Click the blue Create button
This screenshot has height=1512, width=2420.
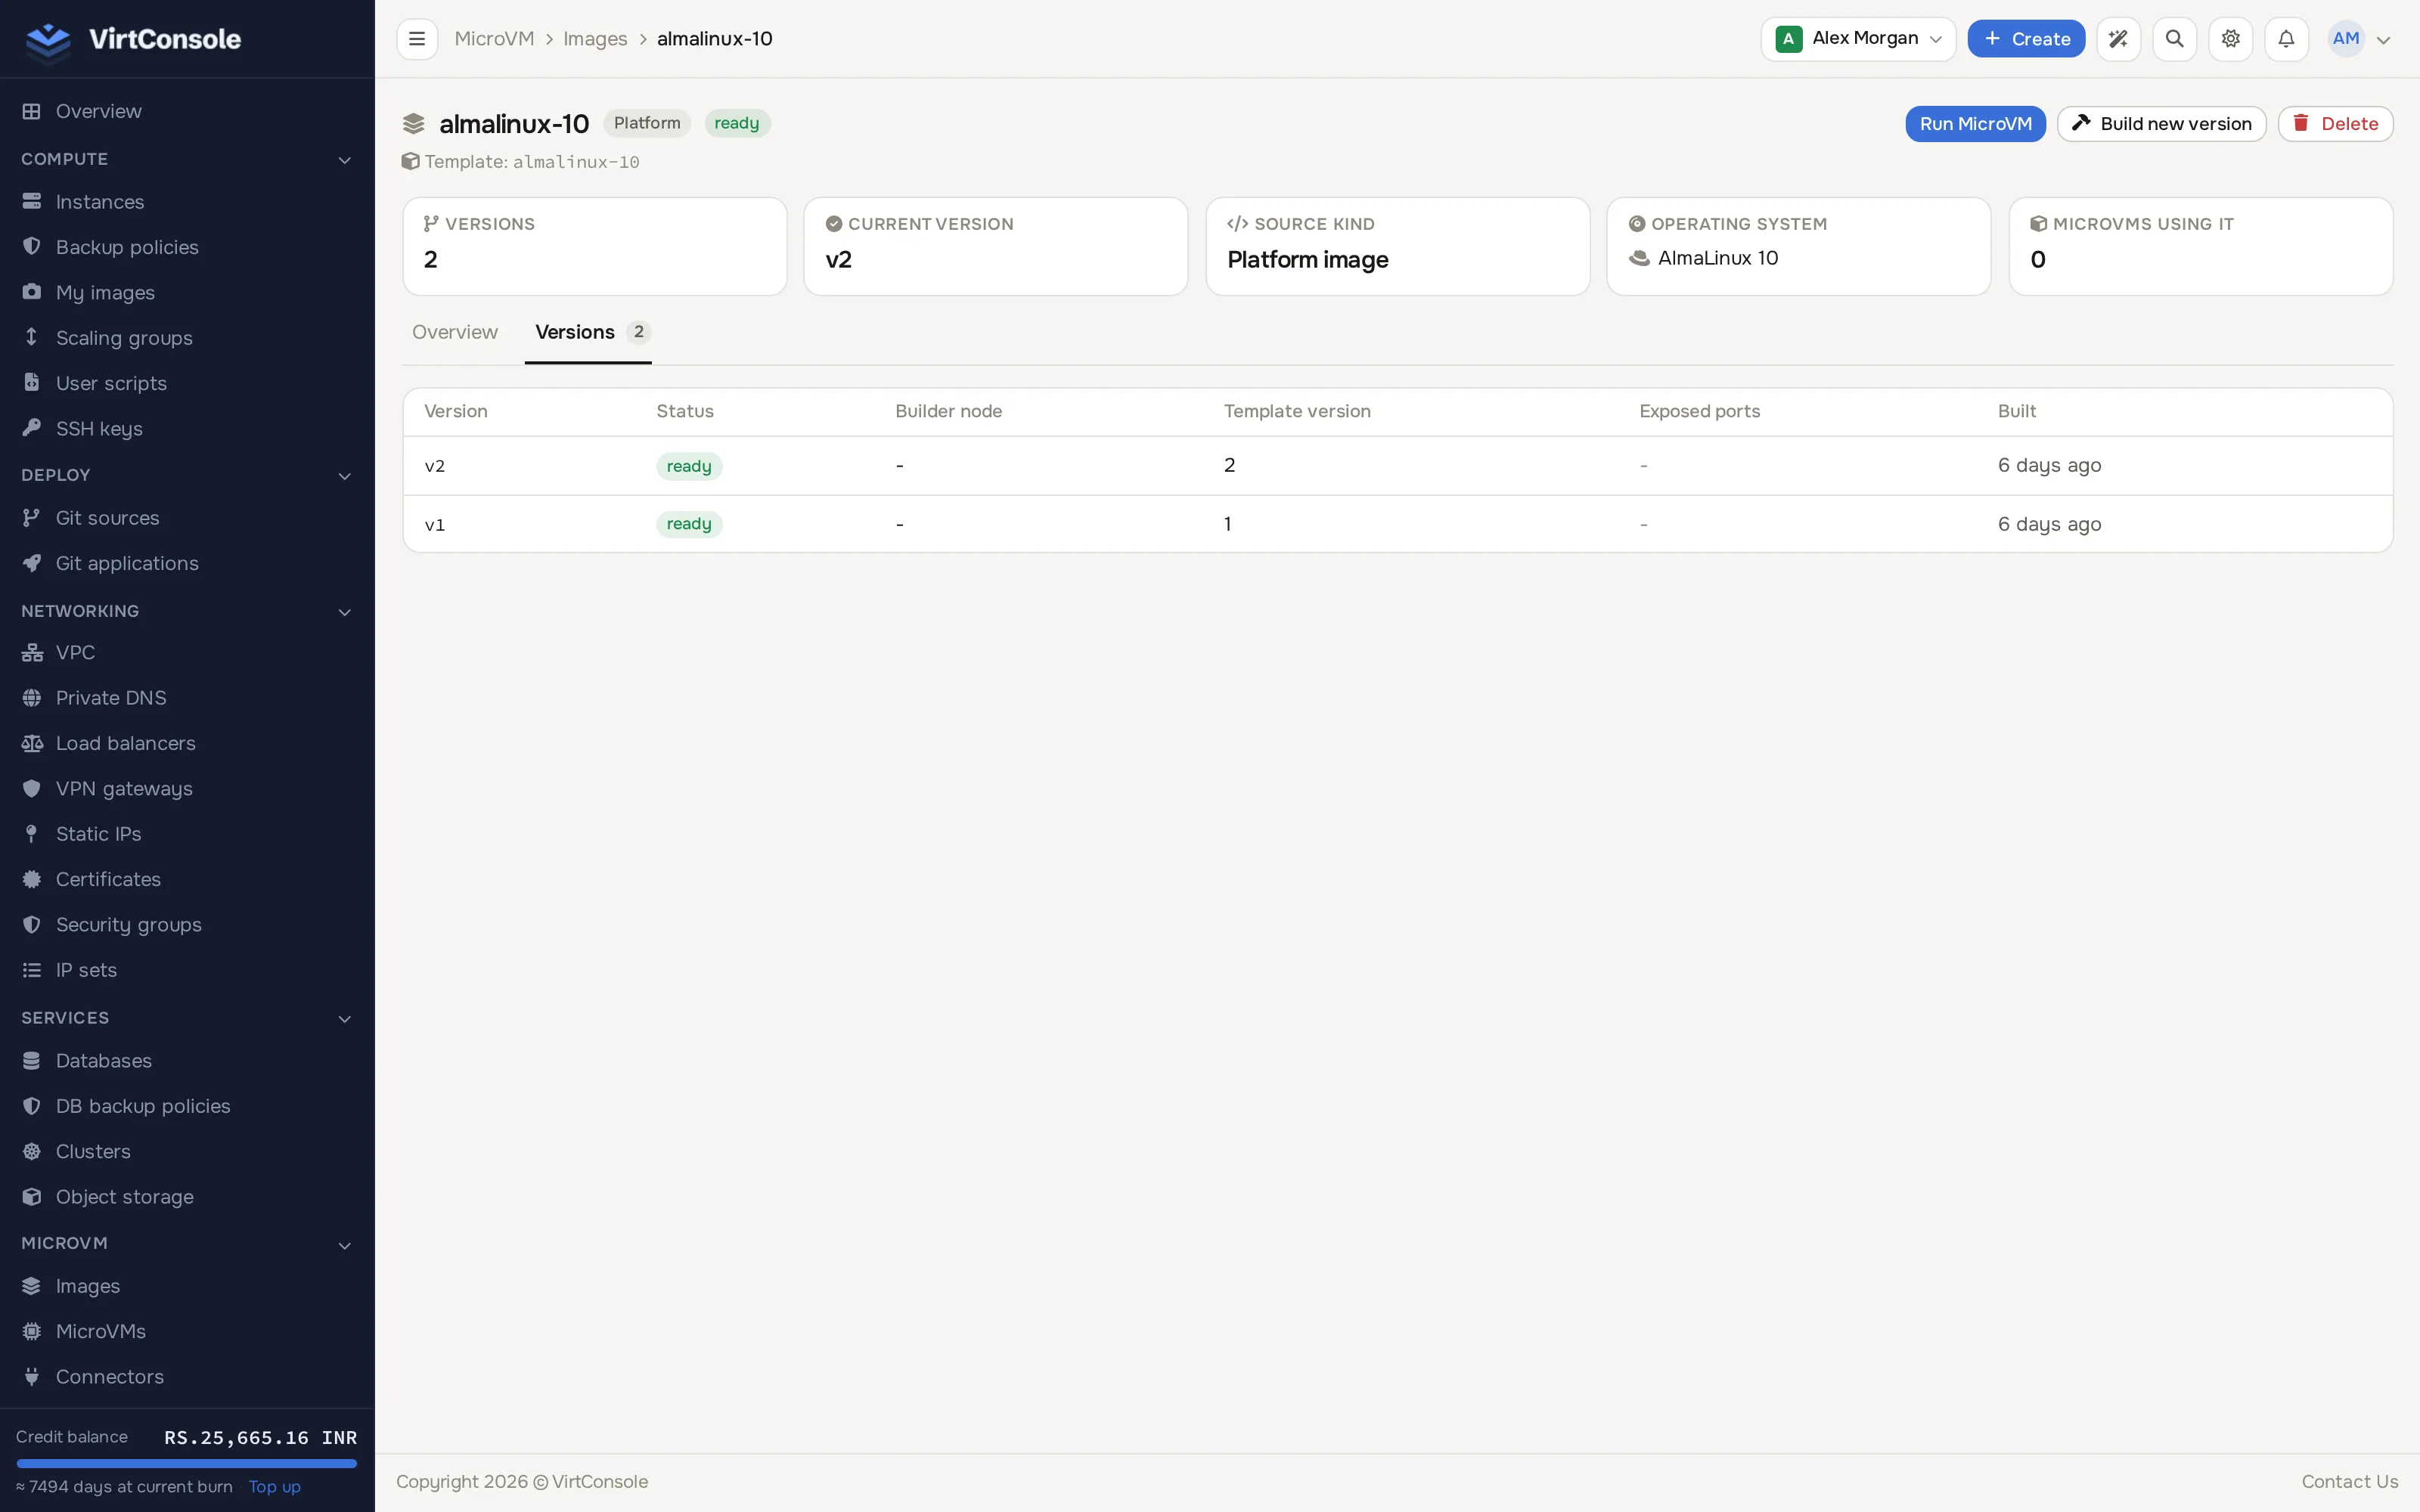(2026, 39)
